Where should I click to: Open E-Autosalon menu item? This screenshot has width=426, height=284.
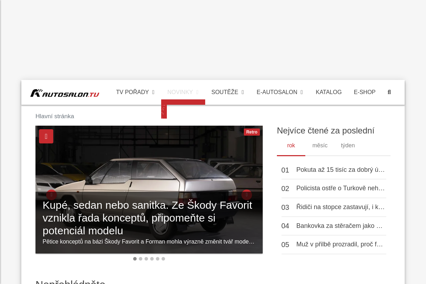(277, 92)
